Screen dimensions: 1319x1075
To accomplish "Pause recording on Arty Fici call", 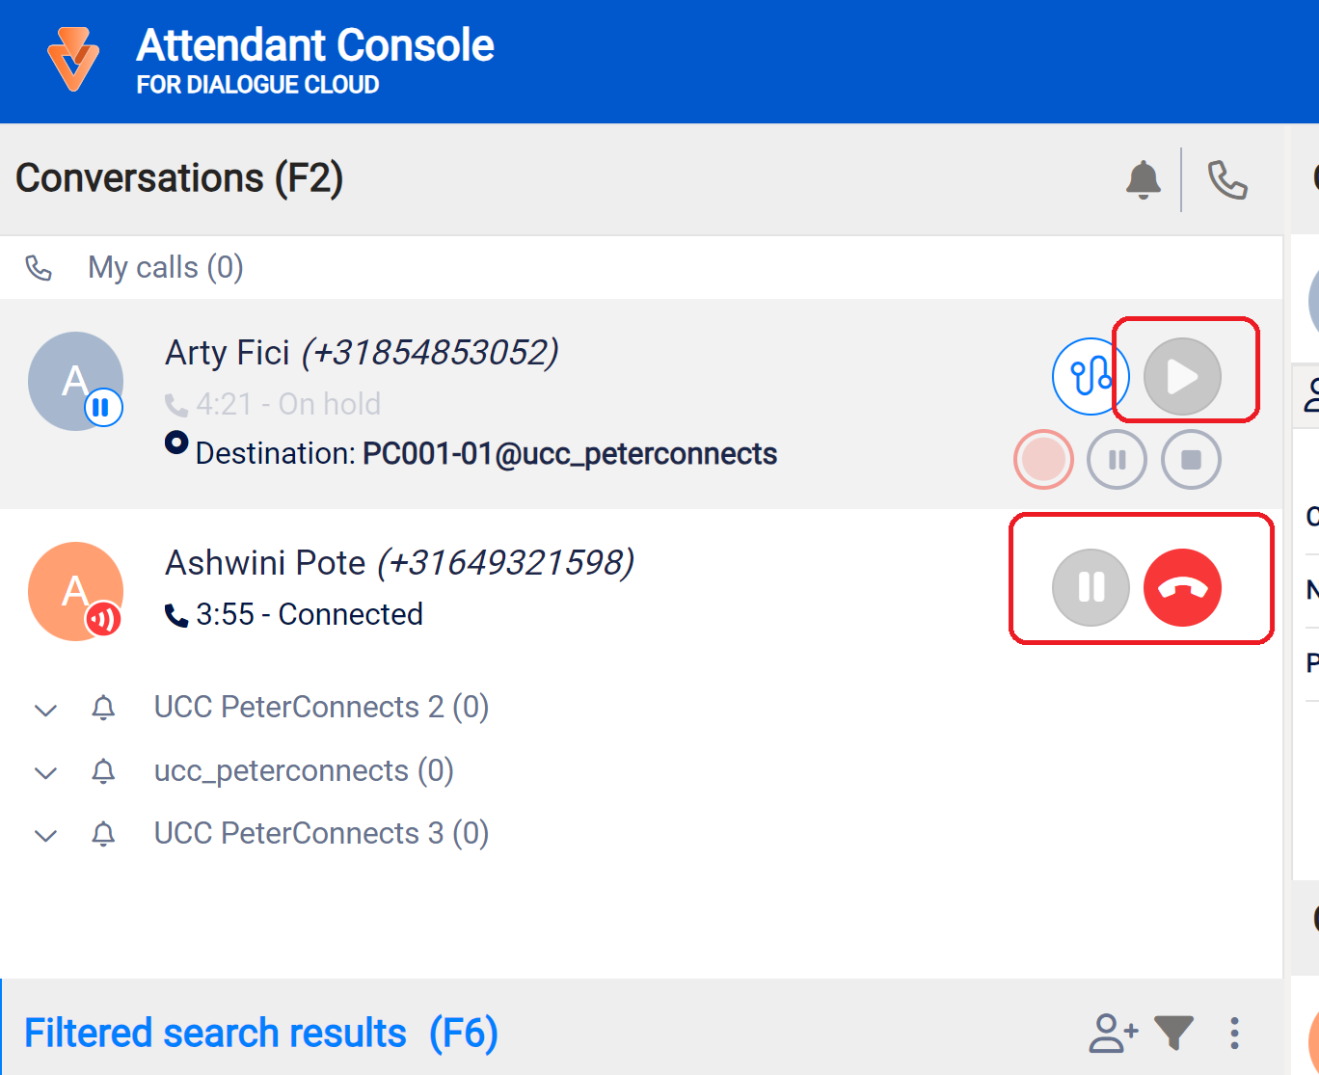I will [x=1117, y=460].
